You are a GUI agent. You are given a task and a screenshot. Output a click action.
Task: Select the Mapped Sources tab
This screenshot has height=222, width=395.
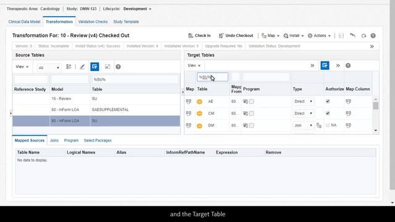[x=30, y=141]
